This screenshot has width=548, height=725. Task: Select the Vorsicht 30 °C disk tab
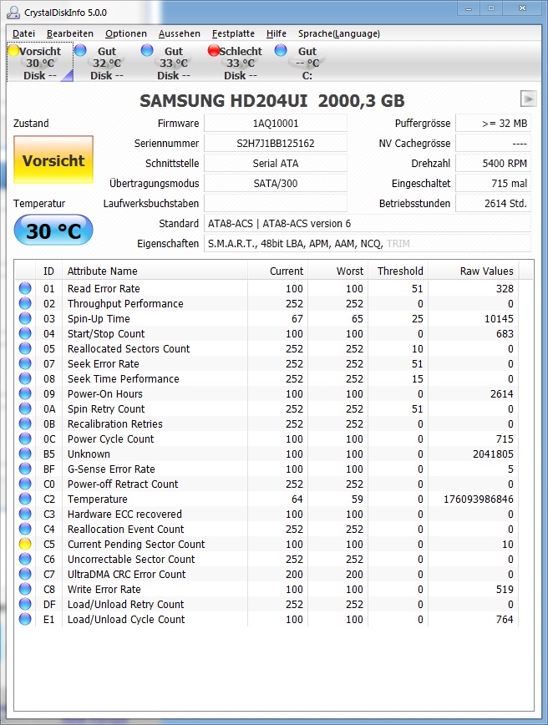pos(40,63)
